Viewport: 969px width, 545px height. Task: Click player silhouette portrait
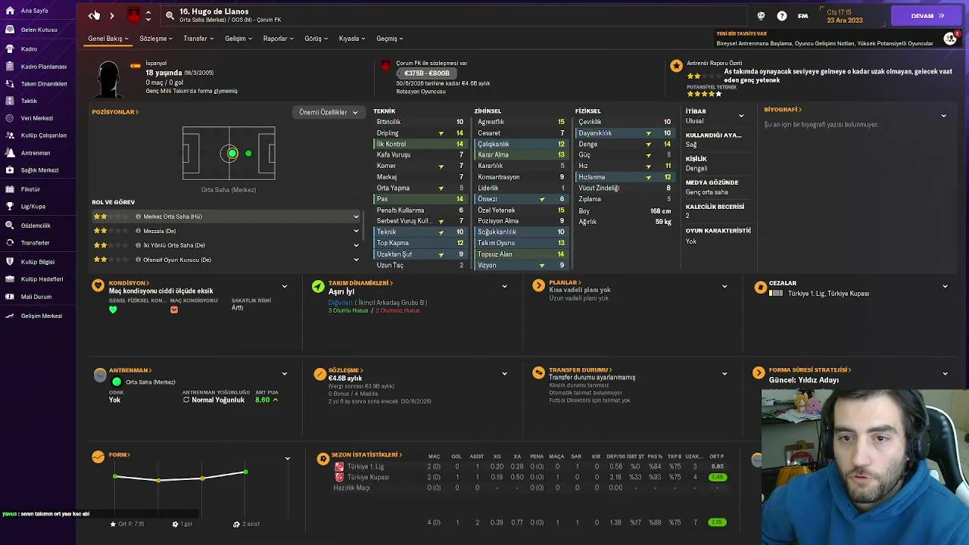109,79
